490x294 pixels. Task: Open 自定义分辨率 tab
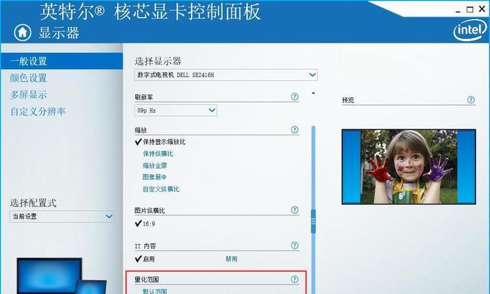point(37,111)
